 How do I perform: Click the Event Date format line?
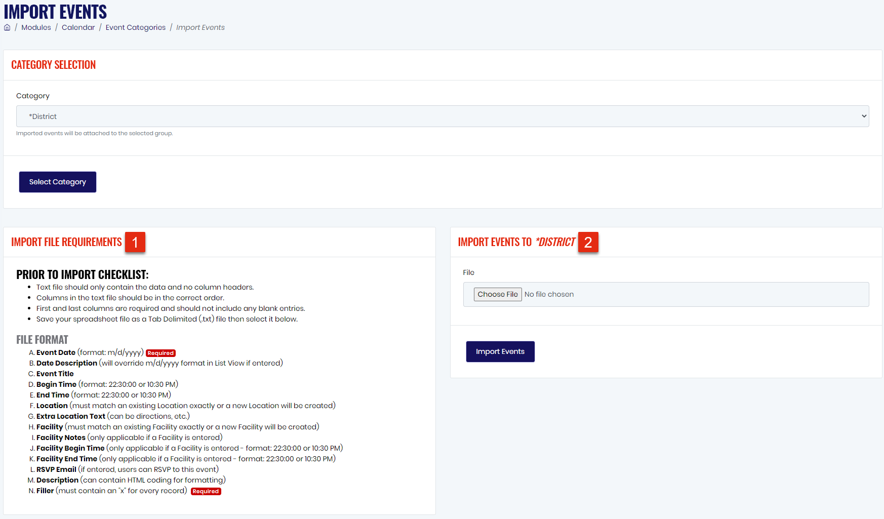pyautogui.click(x=90, y=352)
